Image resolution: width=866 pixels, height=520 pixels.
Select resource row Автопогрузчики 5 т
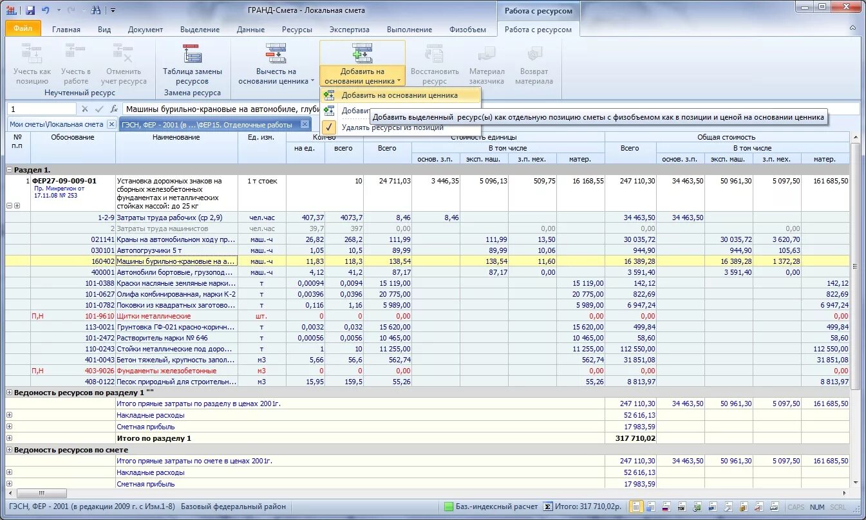pos(428,250)
